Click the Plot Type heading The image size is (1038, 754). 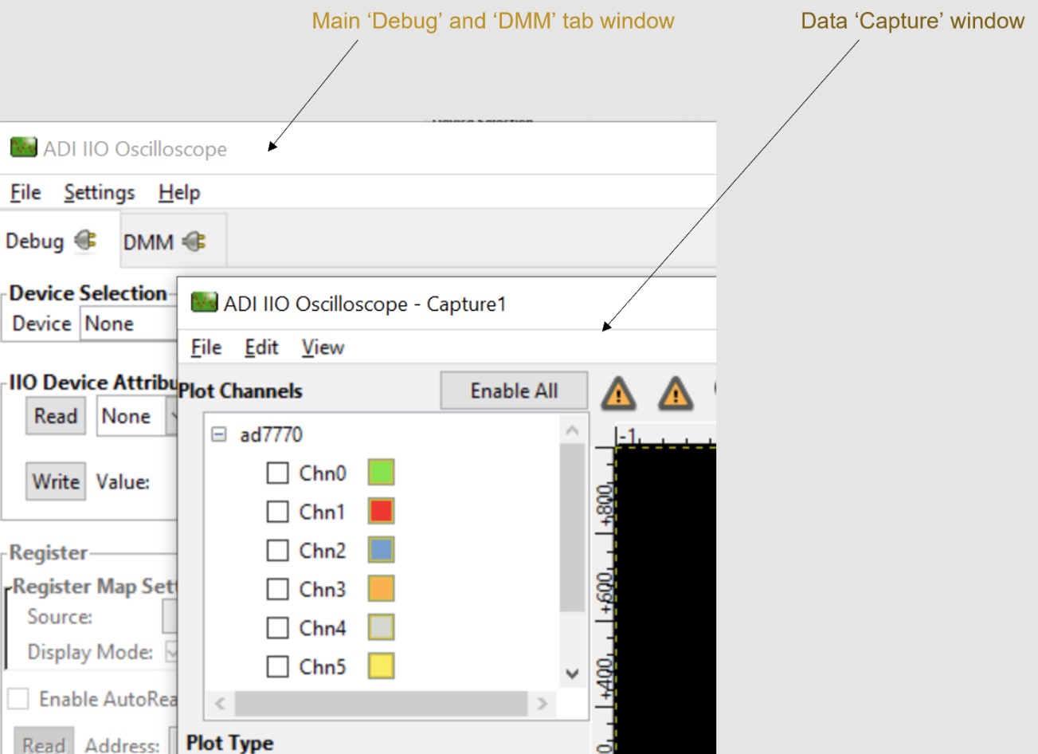pyautogui.click(x=229, y=743)
